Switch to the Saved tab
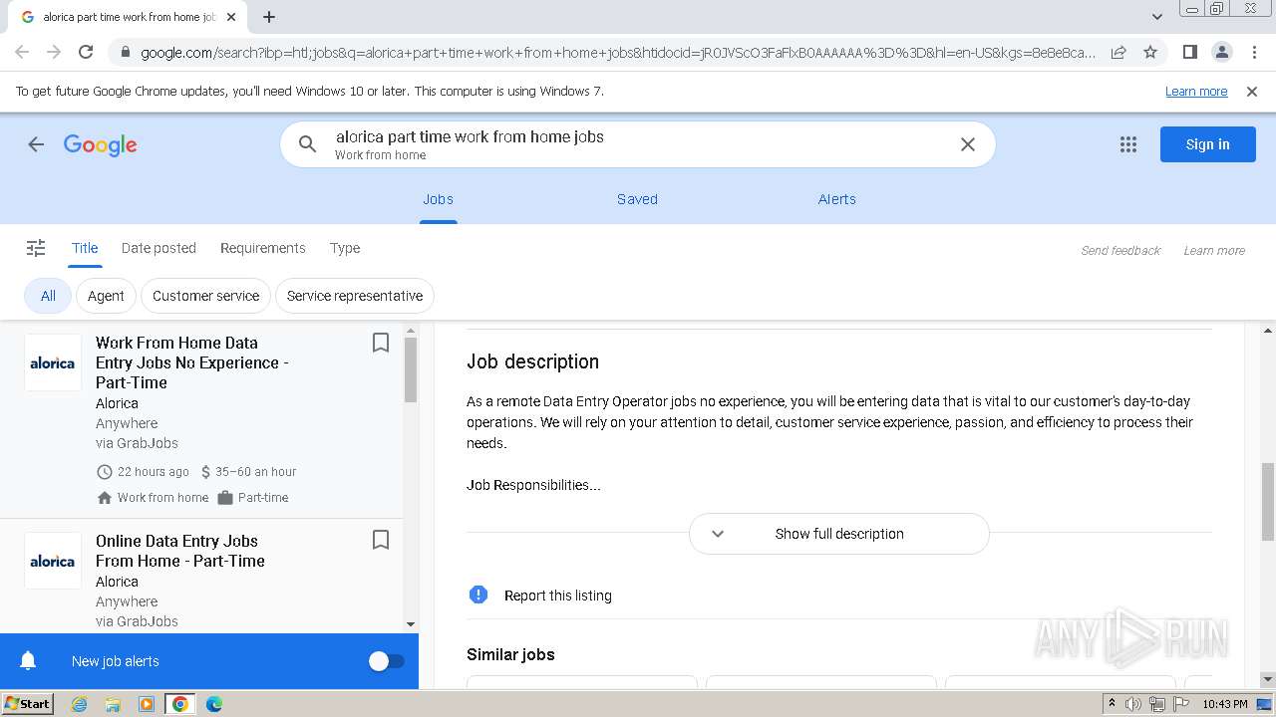The width and height of the screenshot is (1276, 717). [x=637, y=199]
